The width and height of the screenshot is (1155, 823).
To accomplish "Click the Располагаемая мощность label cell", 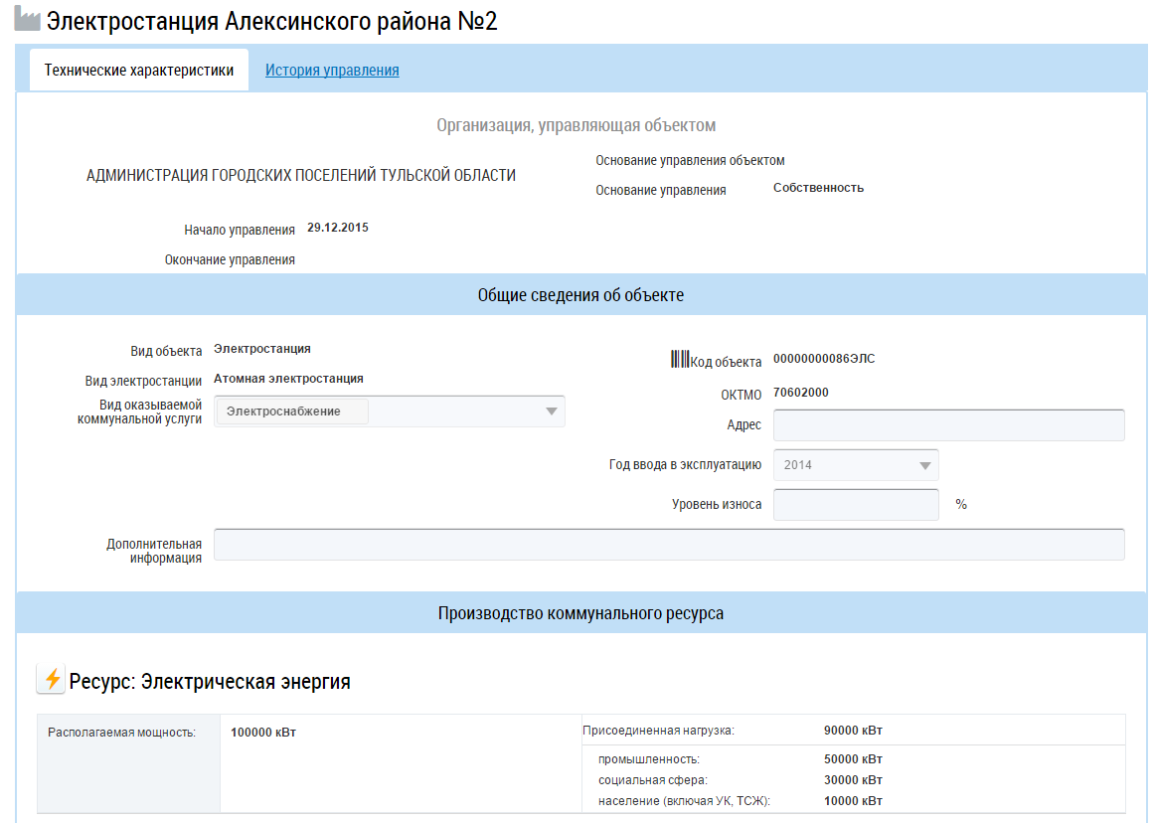I will coord(121,733).
